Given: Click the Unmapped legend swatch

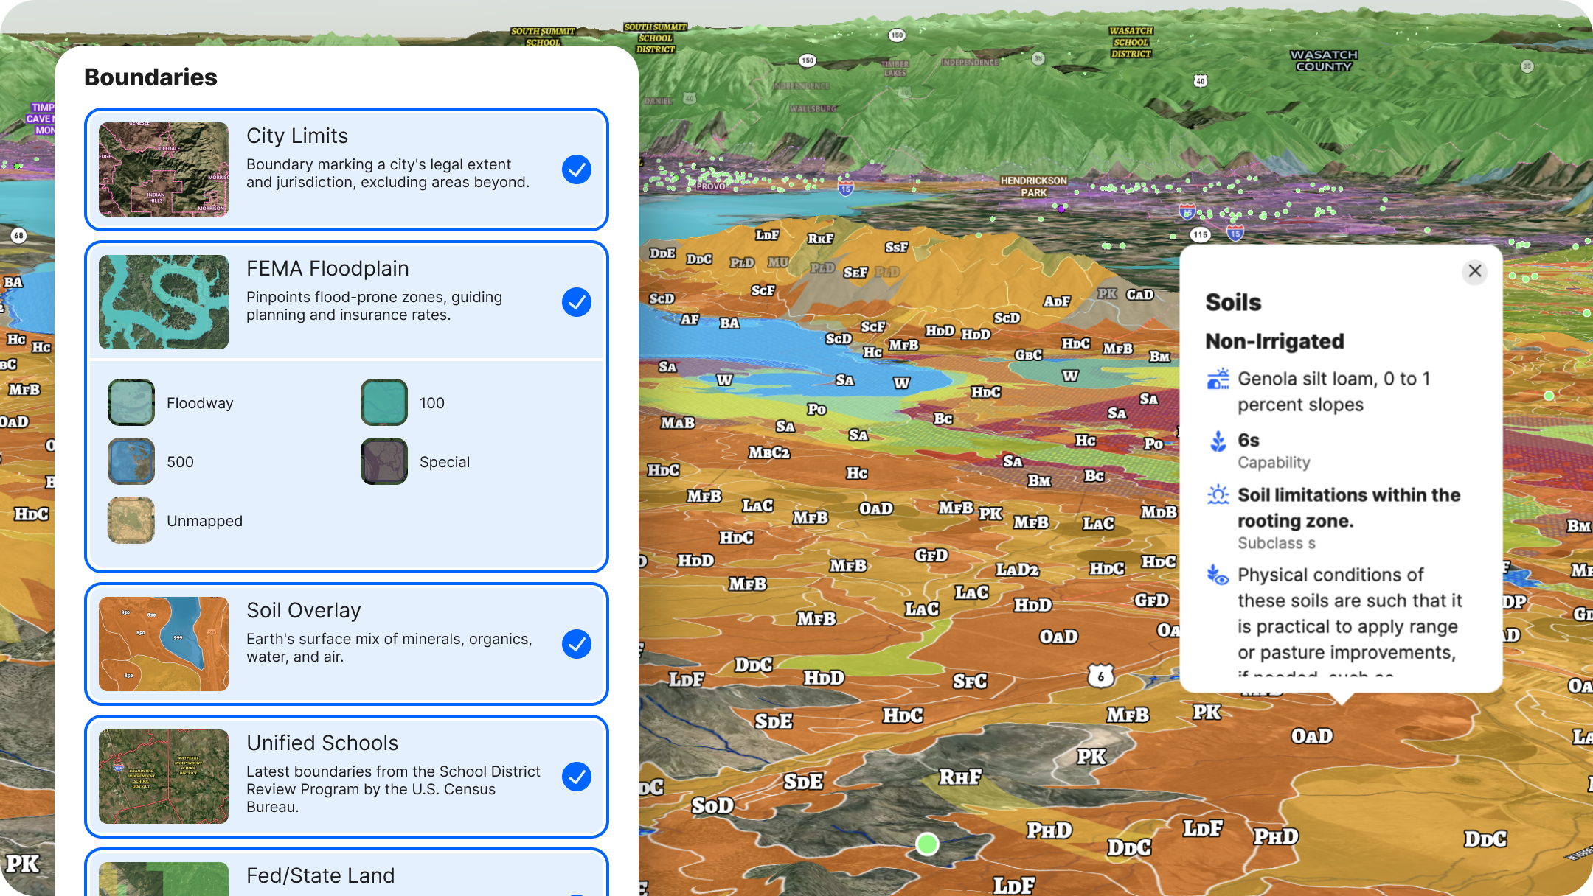Looking at the screenshot, I should point(131,520).
